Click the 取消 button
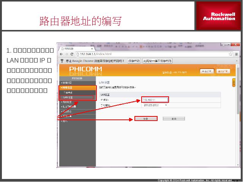 click(174, 119)
